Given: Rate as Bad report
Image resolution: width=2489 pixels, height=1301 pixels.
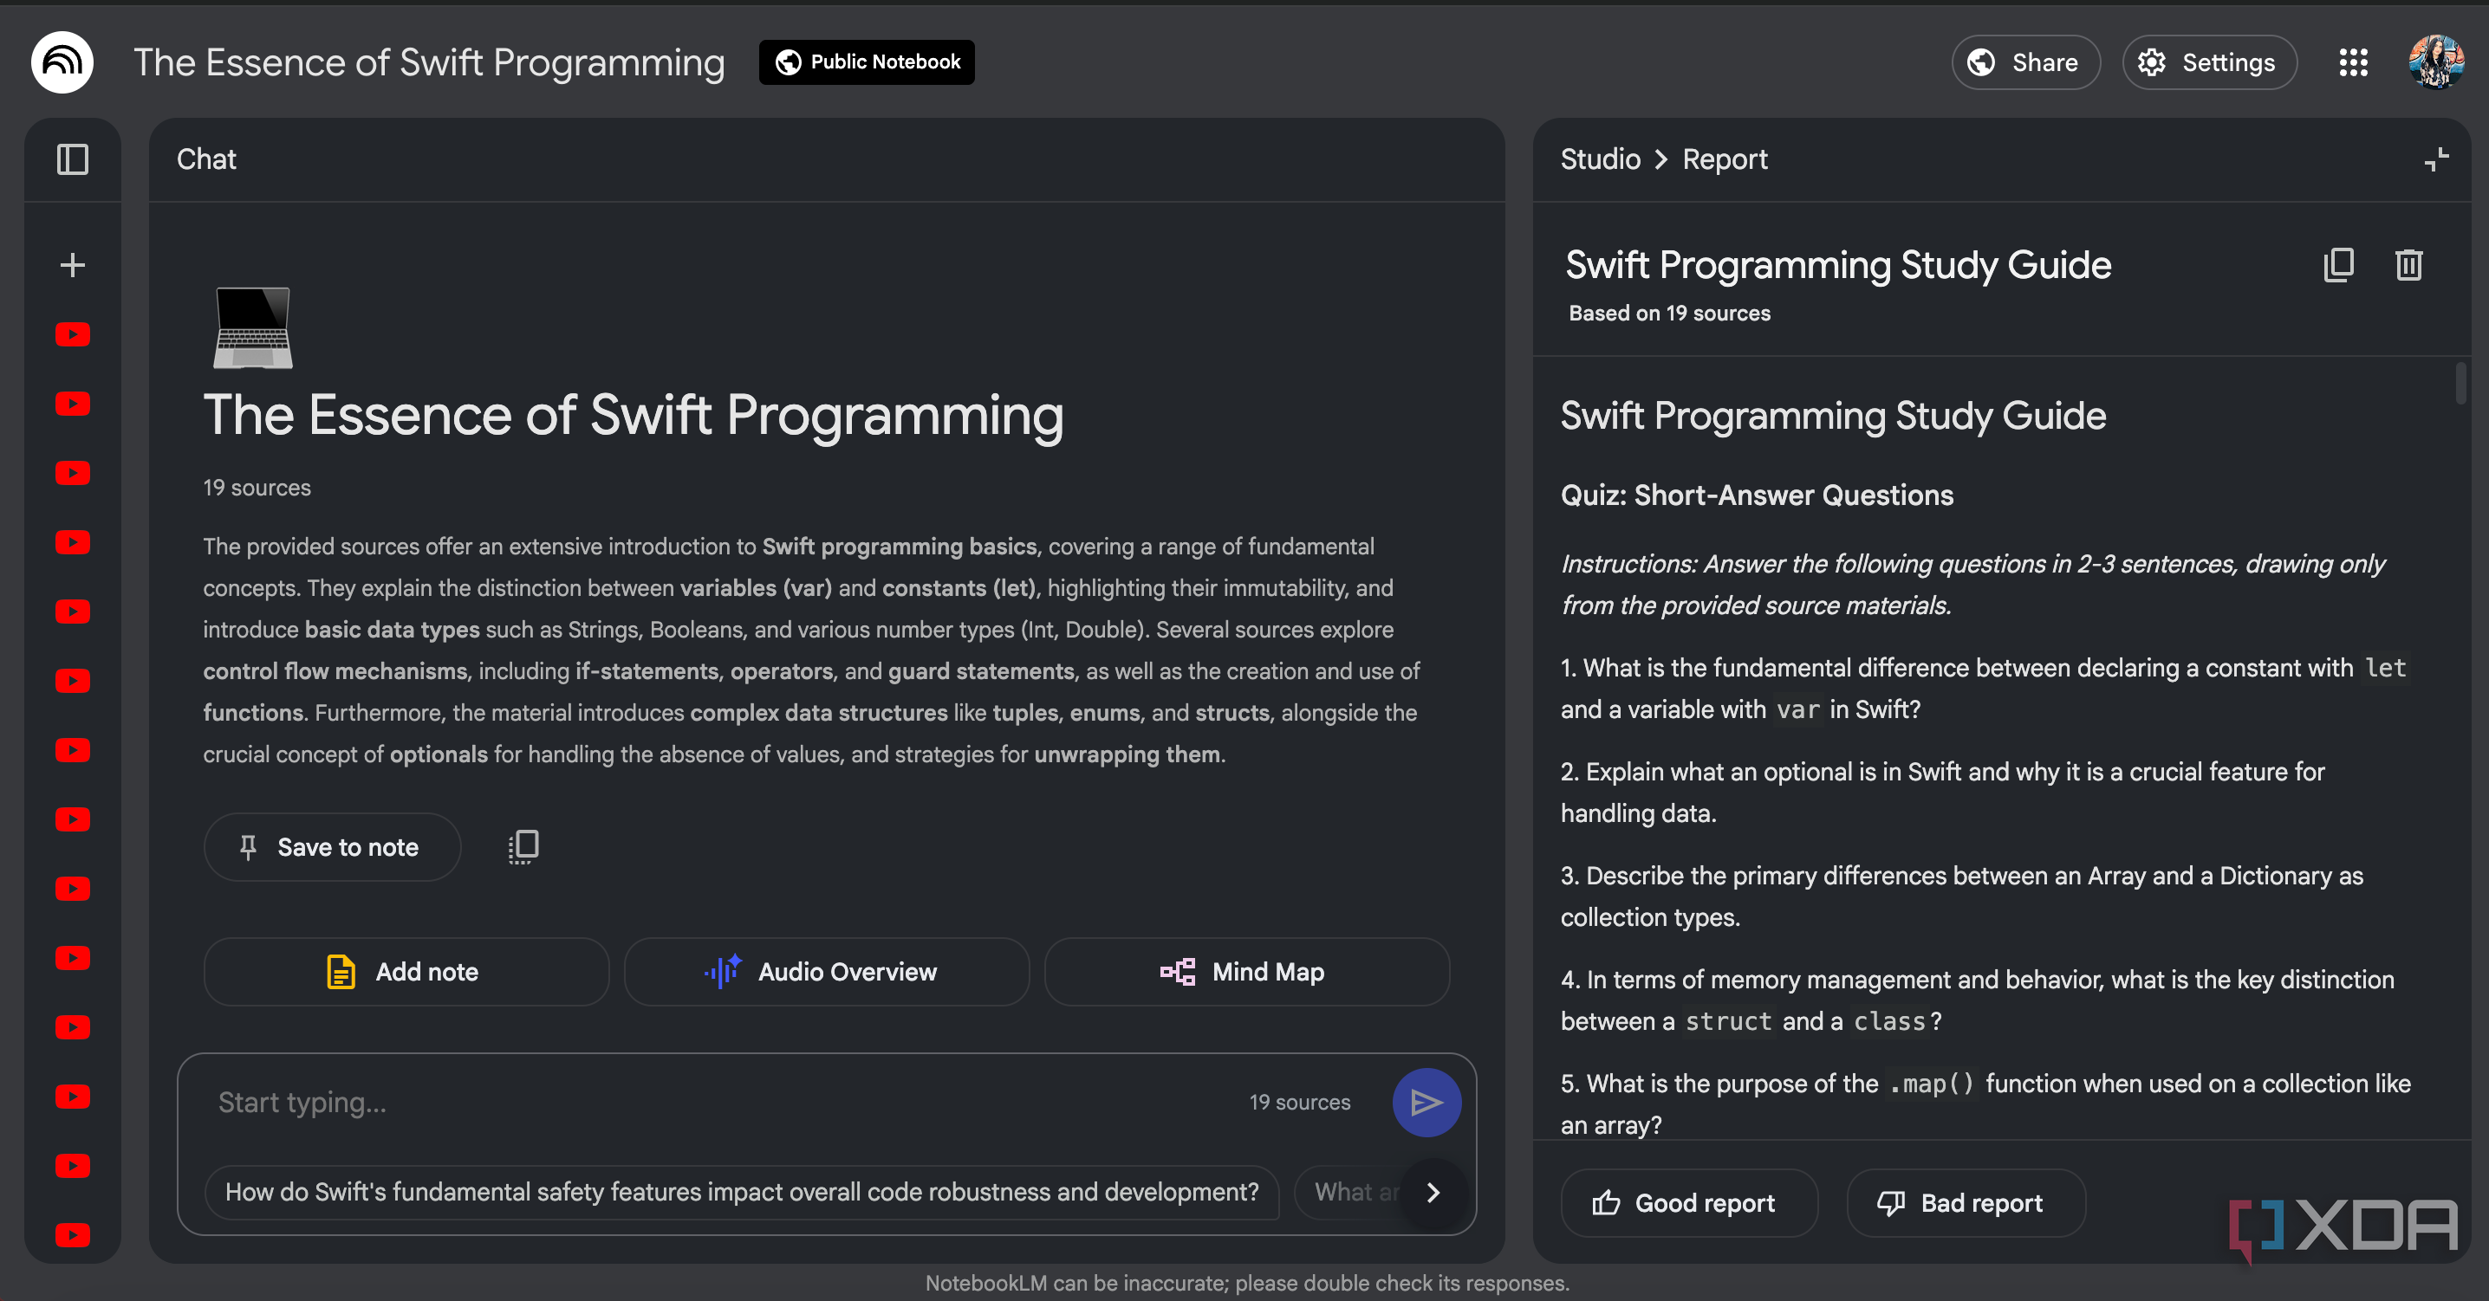Looking at the screenshot, I should [x=1966, y=1202].
